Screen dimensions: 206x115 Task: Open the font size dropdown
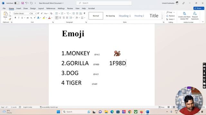tap(35, 13)
